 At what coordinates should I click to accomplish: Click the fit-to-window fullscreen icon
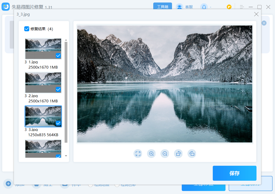pos(138,154)
